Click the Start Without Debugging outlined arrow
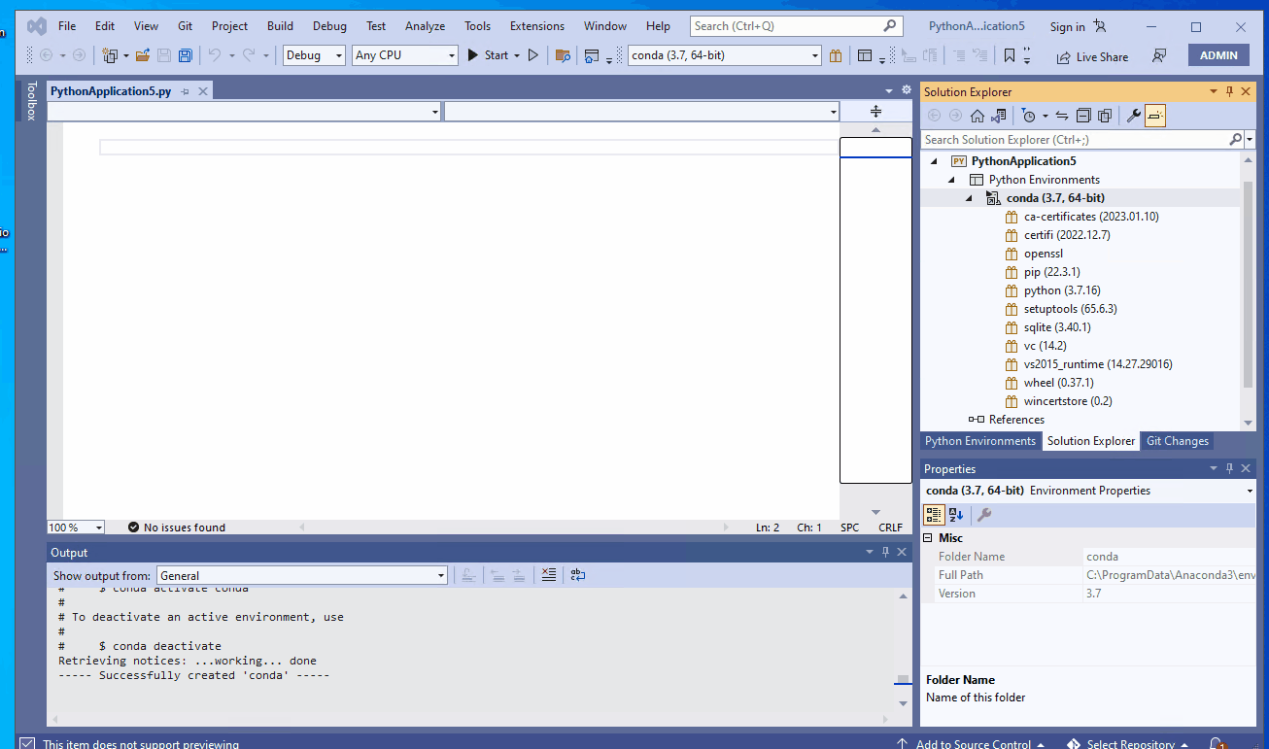Image resolution: width=1269 pixels, height=749 pixels. point(532,55)
